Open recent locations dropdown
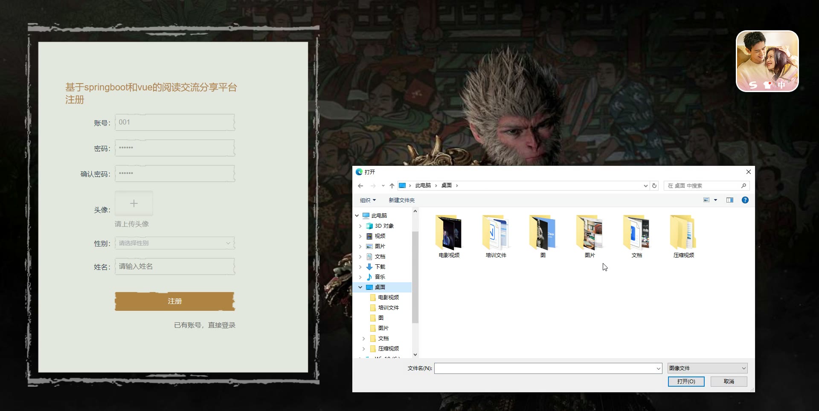Screen dimensions: 819x411 (x=383, y=185)
